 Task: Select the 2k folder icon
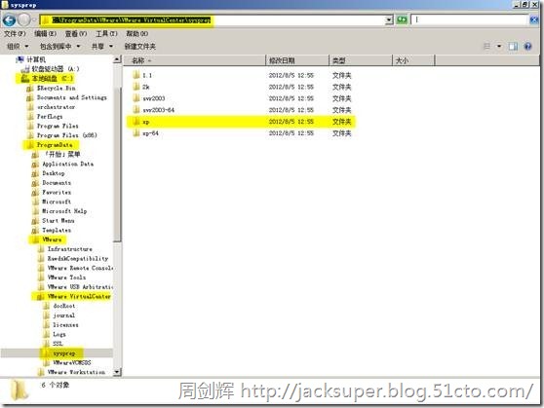pos(136,87)
